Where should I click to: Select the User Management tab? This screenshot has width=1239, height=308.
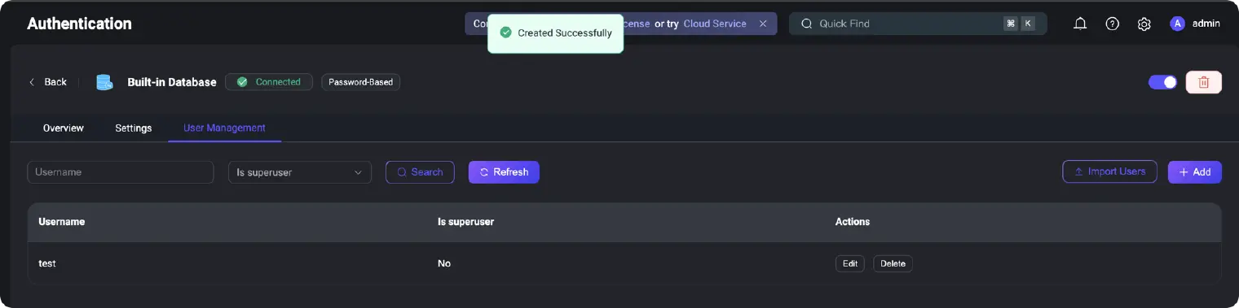tap(224, 128)
